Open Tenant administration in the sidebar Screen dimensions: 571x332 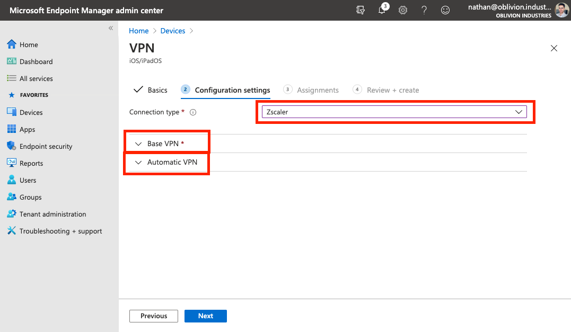point(52,214)
